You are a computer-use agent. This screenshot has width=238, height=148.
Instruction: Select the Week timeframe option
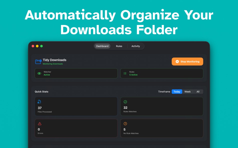tap(187, 91)
